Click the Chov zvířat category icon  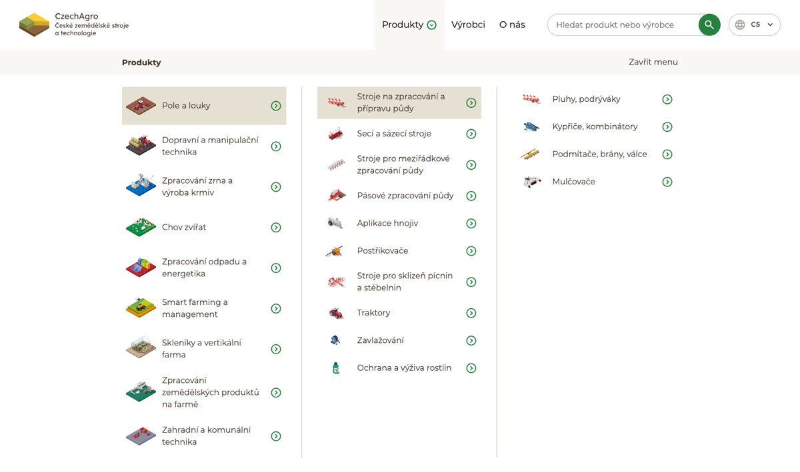tap(141, 227)
